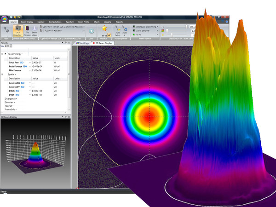Open the 1600X1200 1x1 Binning dropdown
The height and width of the screenshot is (207, 276).
pyautogui.click(x=147, y=26)
